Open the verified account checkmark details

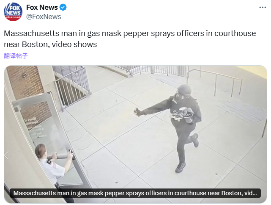63,8
